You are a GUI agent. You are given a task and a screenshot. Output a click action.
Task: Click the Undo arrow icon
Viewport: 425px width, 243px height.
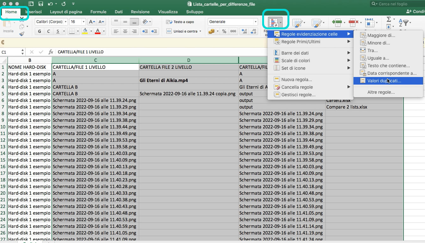[x=51, y=4]
